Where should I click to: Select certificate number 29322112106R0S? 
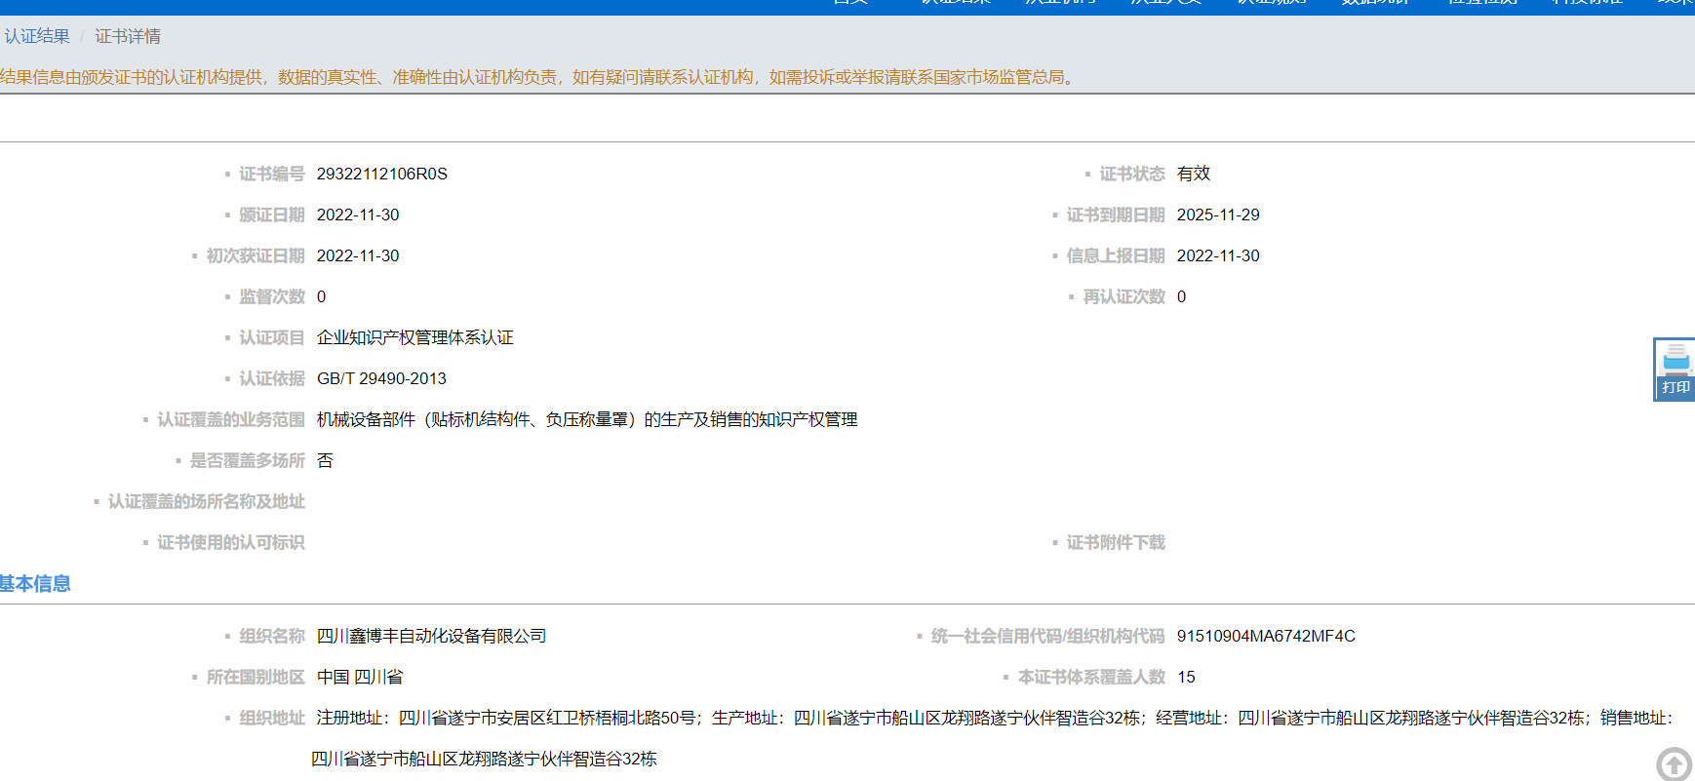pos(382,174)
